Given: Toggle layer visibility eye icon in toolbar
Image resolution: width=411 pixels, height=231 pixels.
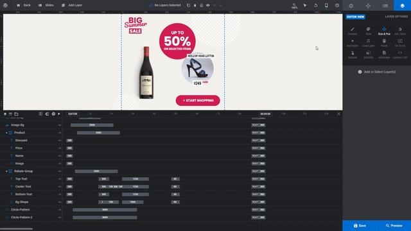Looking at the screenshot, I should (x=208, y=5).
